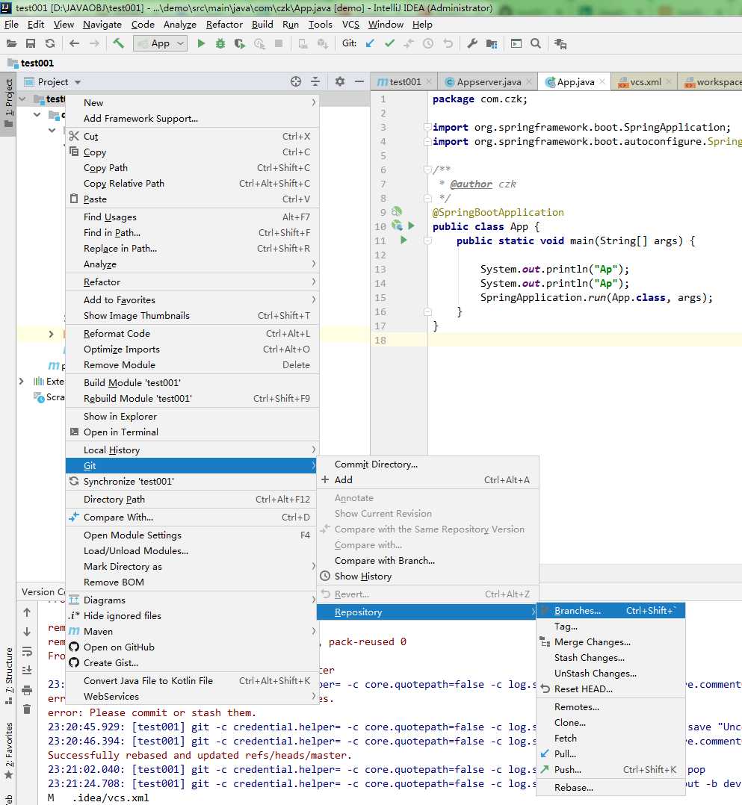
Task: Clear console with the trash icon
Action: click(x=27, y=709)
